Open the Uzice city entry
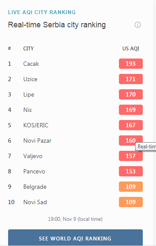Image resolution: width=156 pixels, height=246 pixels. pos(30,79)
